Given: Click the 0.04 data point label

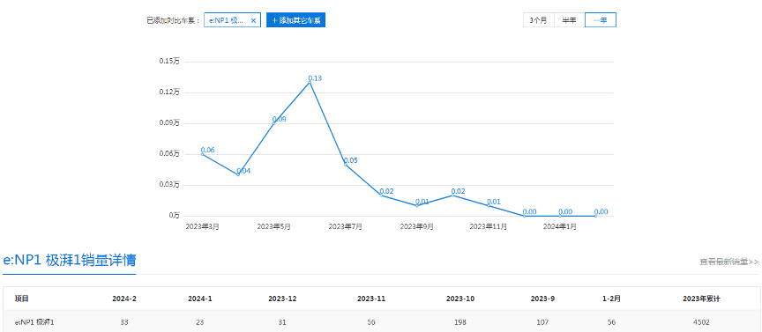Looking at the screenshot, I should (243, 171).
